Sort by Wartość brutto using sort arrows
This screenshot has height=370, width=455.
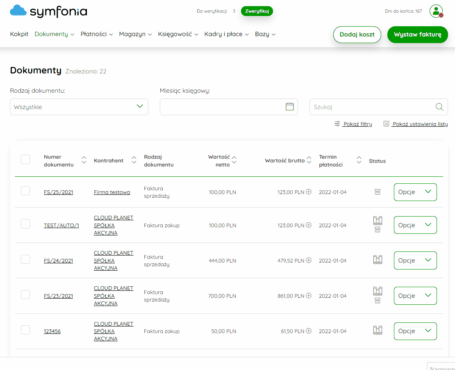click(309, 160)
